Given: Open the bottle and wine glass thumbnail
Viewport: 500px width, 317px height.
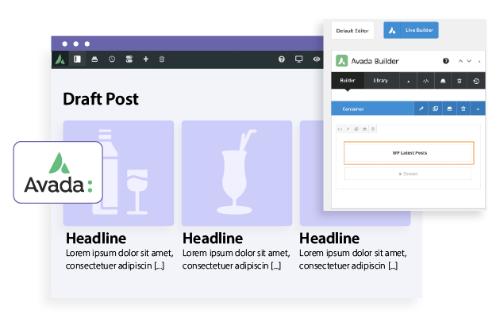Looking at the screenshot, I should (x=118, y=173).
